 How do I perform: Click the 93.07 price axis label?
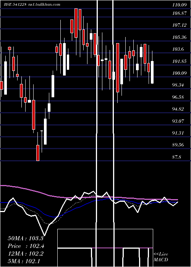178,121
